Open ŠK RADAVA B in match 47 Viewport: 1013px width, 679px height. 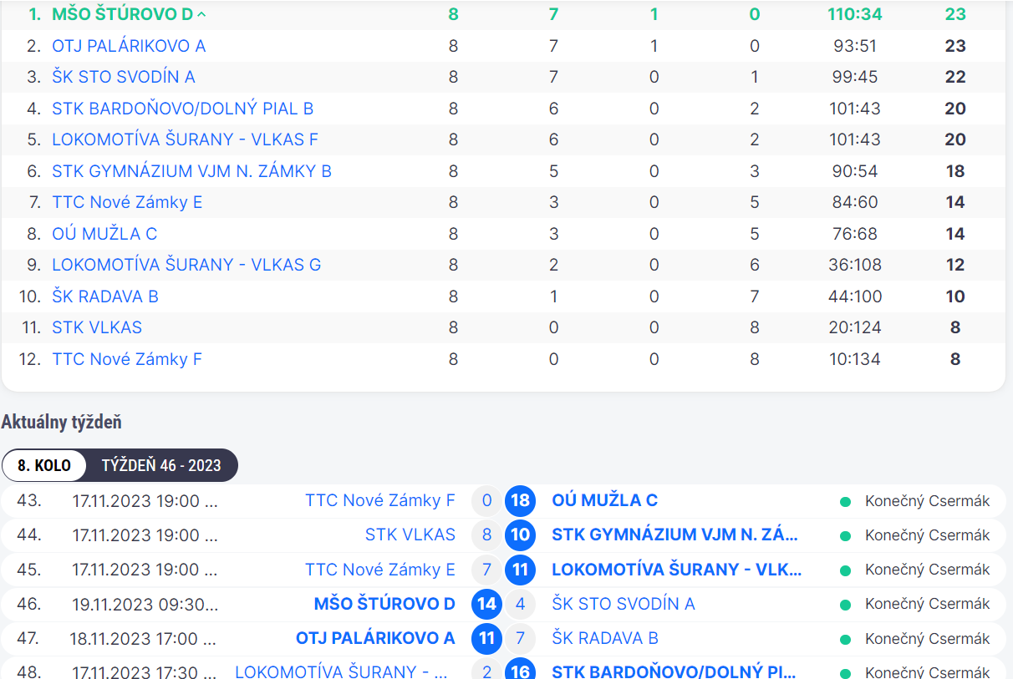(605, 639)
